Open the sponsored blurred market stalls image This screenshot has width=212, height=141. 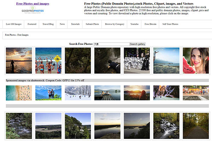pyautogui.click(x=196, y=93)
